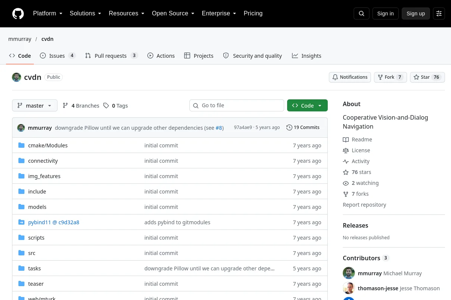Image resolution: width=451 pixels, height=300 pixels.
Task: Expand the Platform menu
Action: click(47, 13)
